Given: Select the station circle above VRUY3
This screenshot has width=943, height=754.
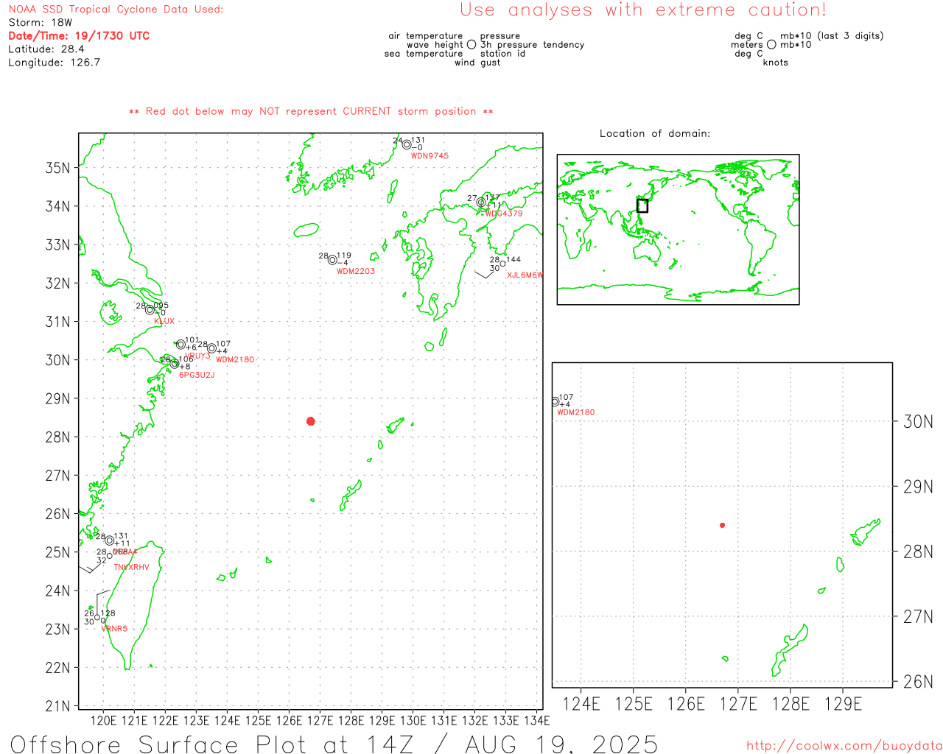Looking at the screenshot, I should tap(180, 345).
